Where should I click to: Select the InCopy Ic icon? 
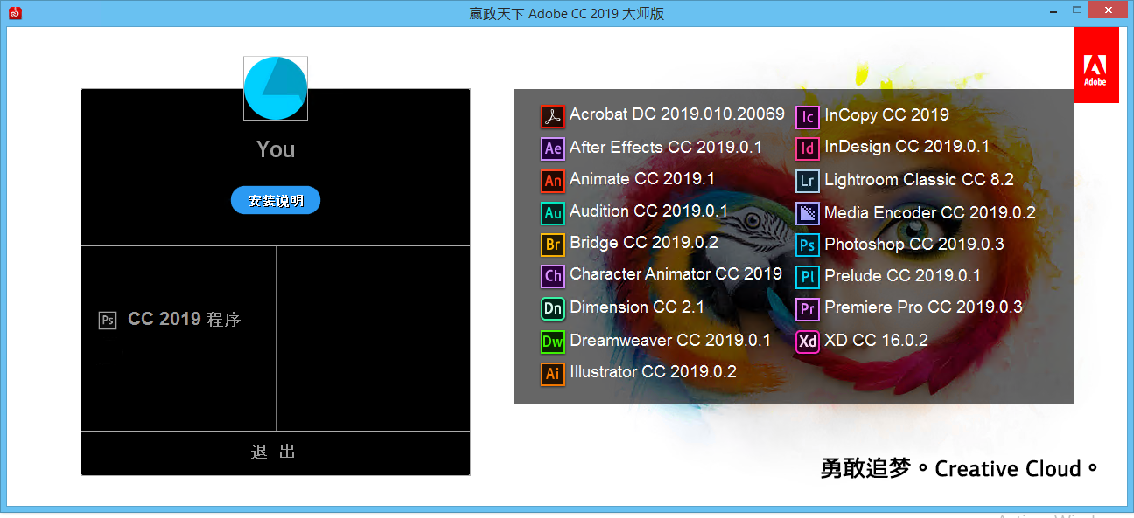click(x=808, y=116)
